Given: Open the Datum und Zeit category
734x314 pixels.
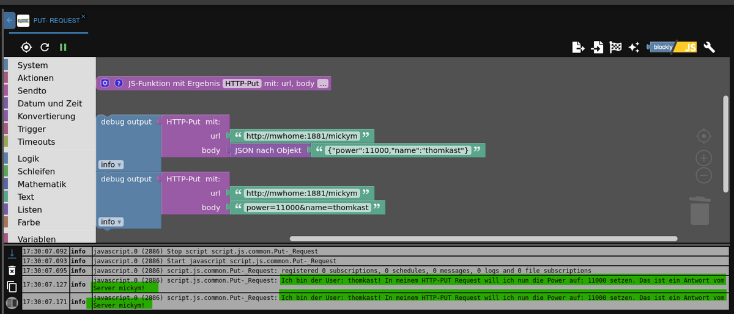Looking at the screenshot, I should (50, 104).
